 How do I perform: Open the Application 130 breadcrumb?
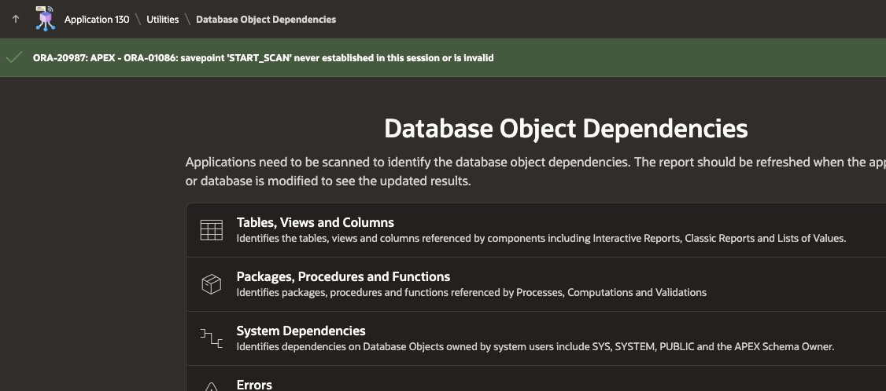tap(97, 19)
